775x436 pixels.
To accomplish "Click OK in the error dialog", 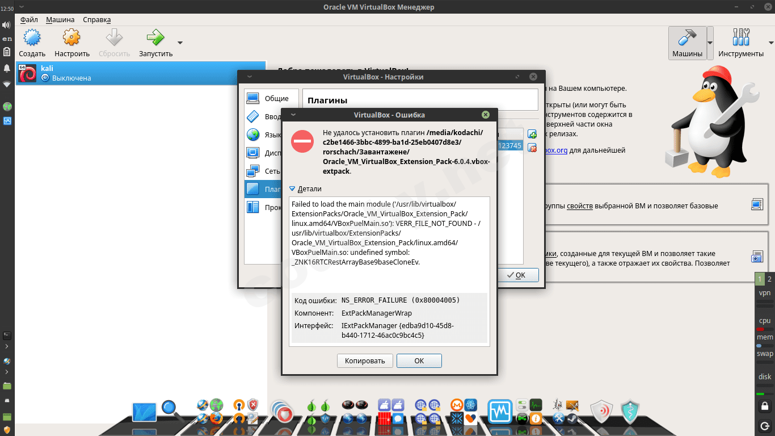I will [419, 360].
